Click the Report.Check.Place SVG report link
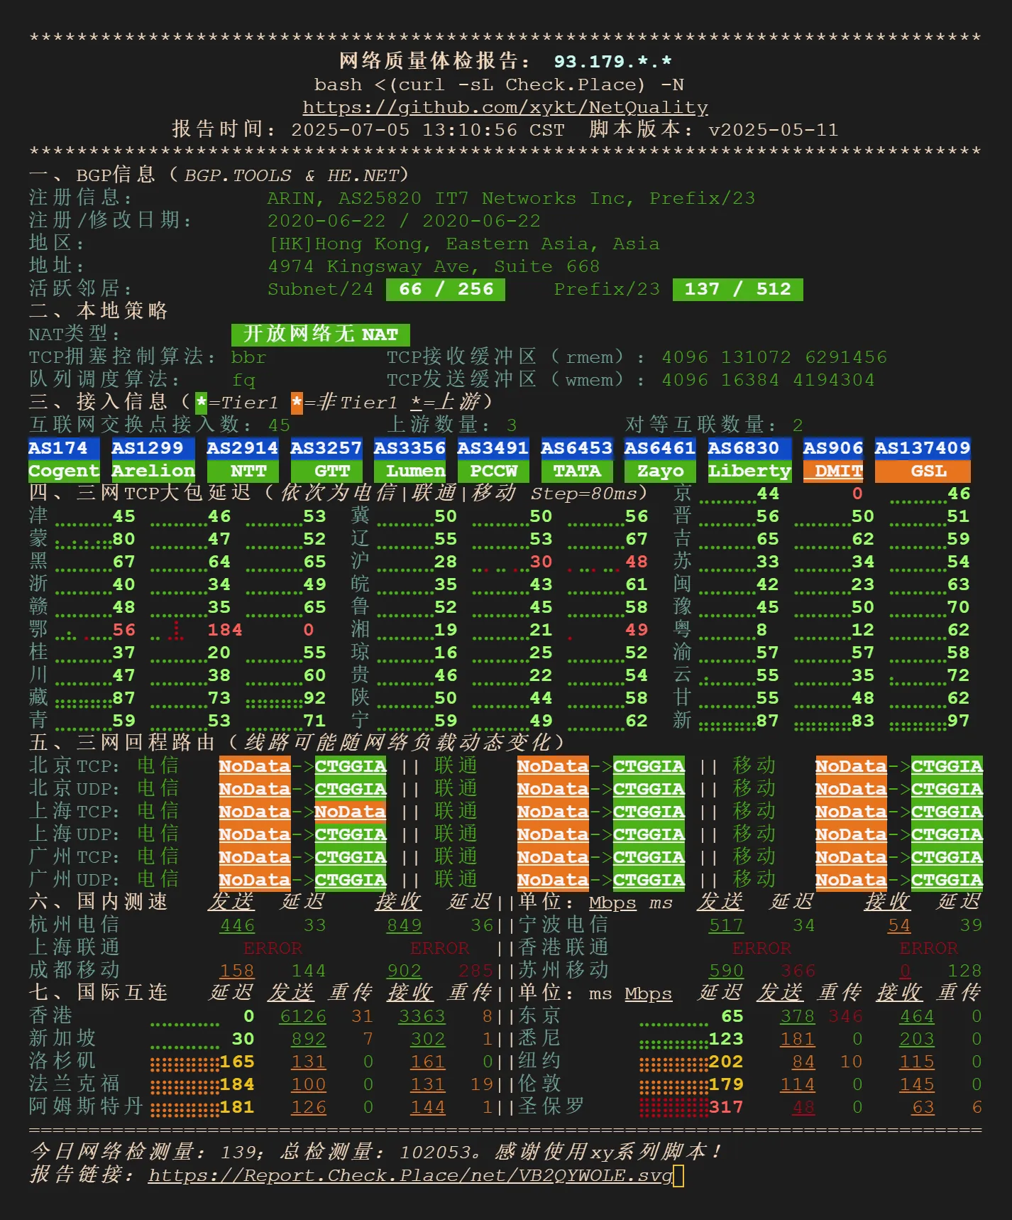Viewport: 1012px width, 1220px height. click(410, 1175)
